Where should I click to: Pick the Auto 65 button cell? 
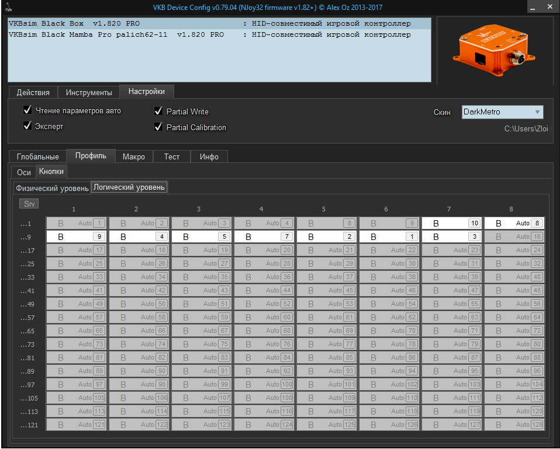pos(77,330)
